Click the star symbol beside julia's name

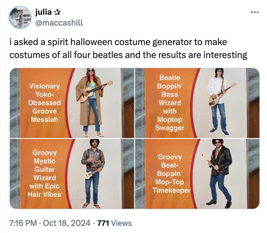[x=57, y=13]
